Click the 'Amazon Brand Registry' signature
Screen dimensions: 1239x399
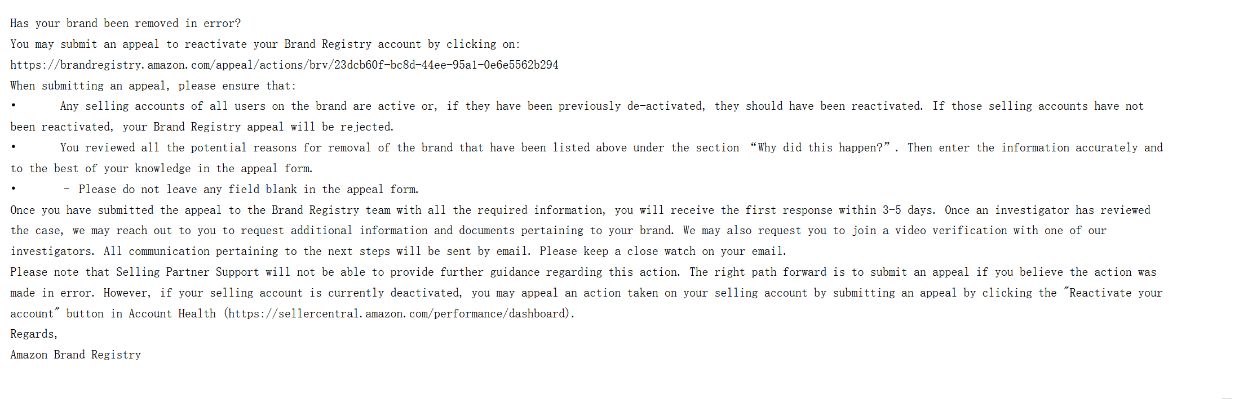click(76, 355)
